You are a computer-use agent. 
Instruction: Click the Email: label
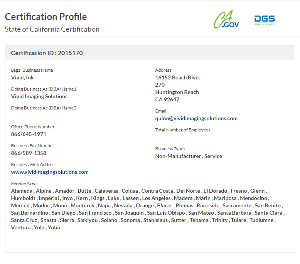pyautogui.click(x=161, y=111)
